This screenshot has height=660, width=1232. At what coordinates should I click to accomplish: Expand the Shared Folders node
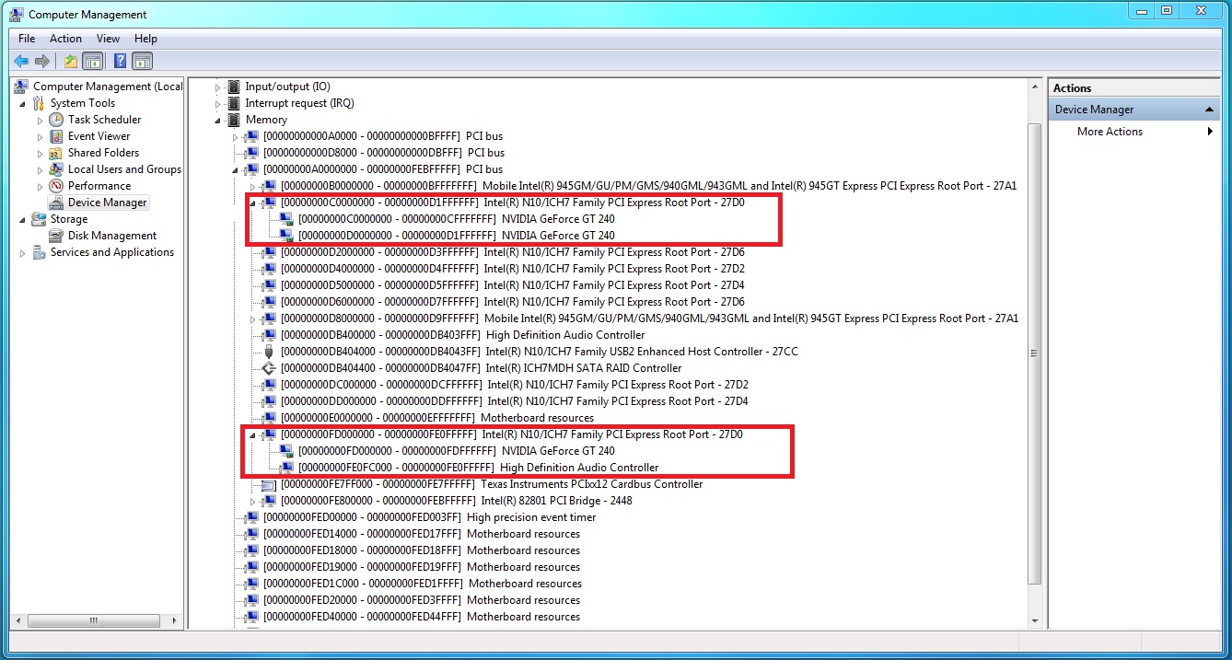click(x=40, y=153)
